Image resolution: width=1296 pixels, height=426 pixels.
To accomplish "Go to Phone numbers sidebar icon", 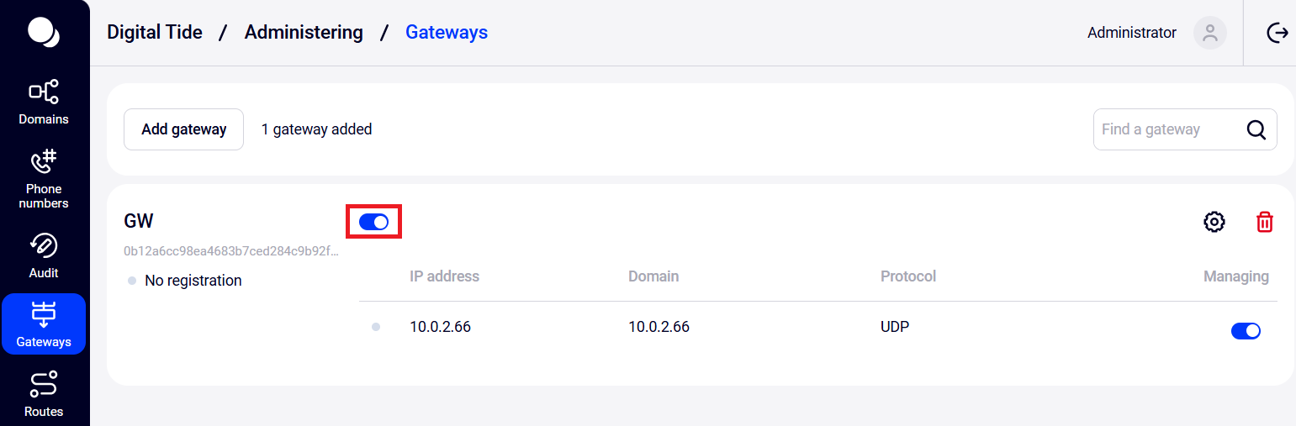I will pyautogui.click(x=44, y=179).
